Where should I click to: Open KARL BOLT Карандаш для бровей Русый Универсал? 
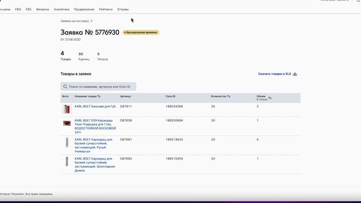(94, 145)
